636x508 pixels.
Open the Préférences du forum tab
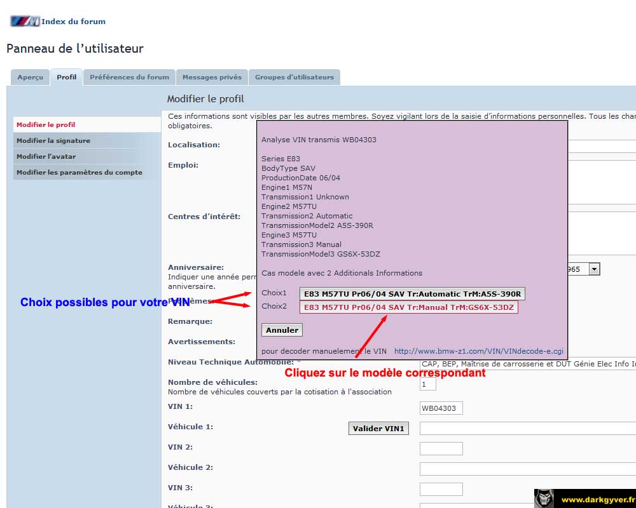[x=129, y=77]
